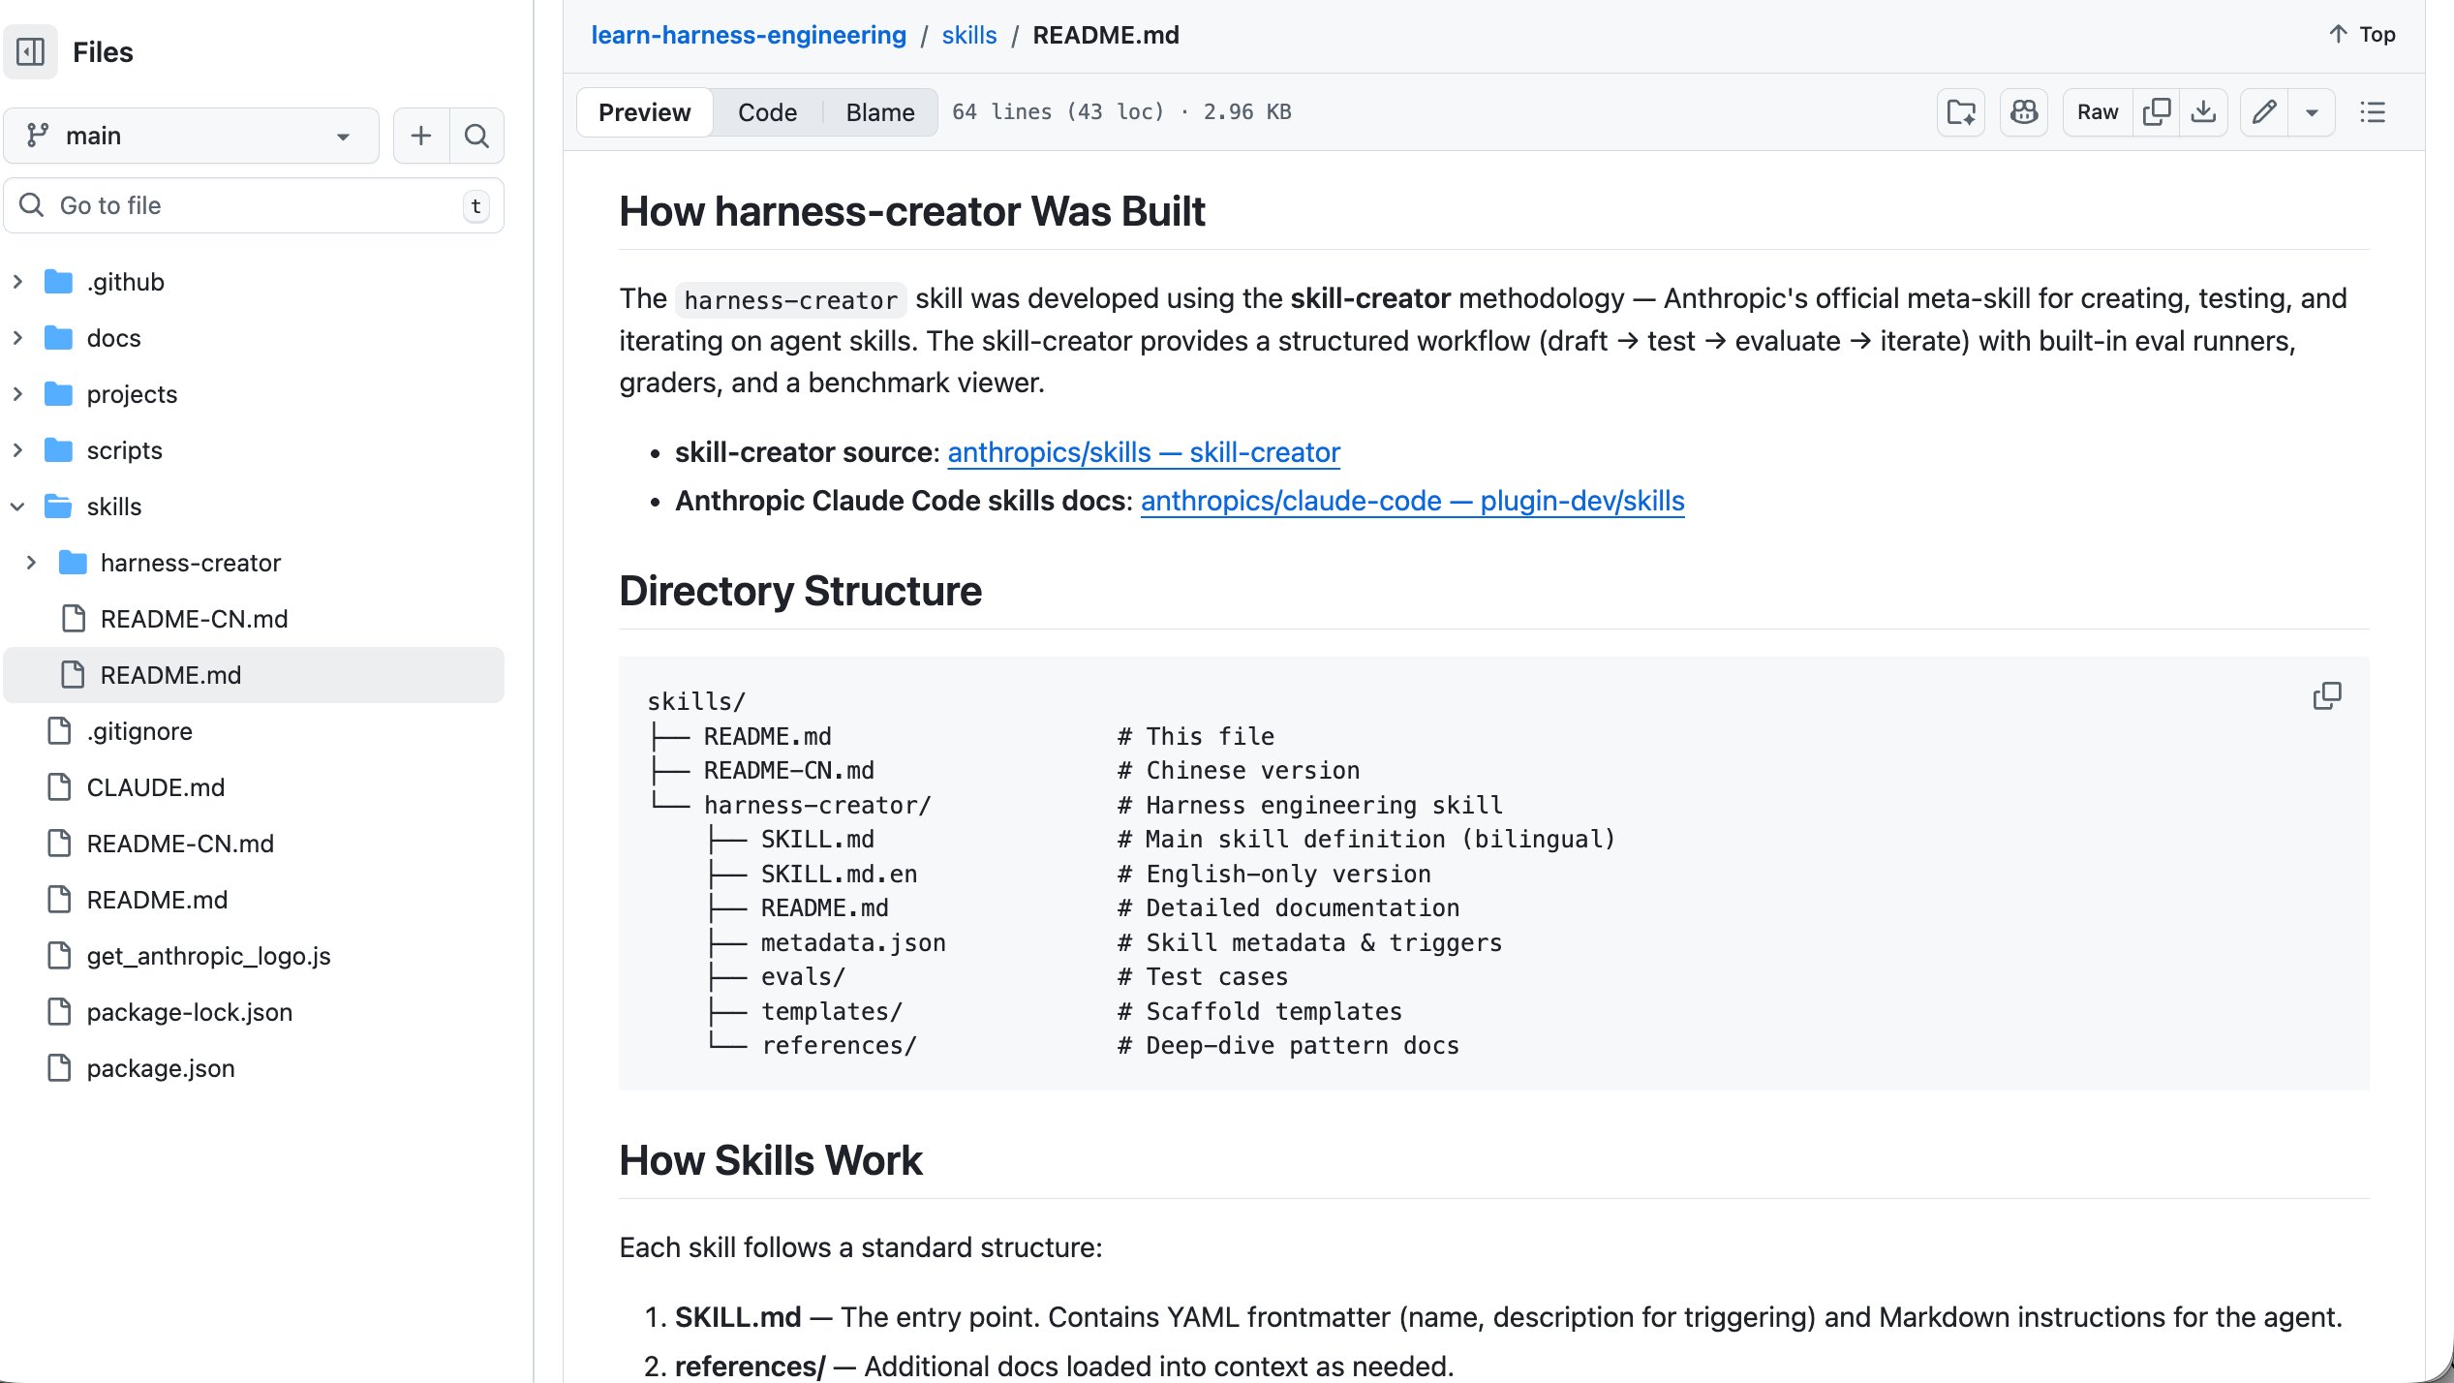2454x1383 pixels.
Task: Open more edit options dropdown arrow
Action: 2312,112
